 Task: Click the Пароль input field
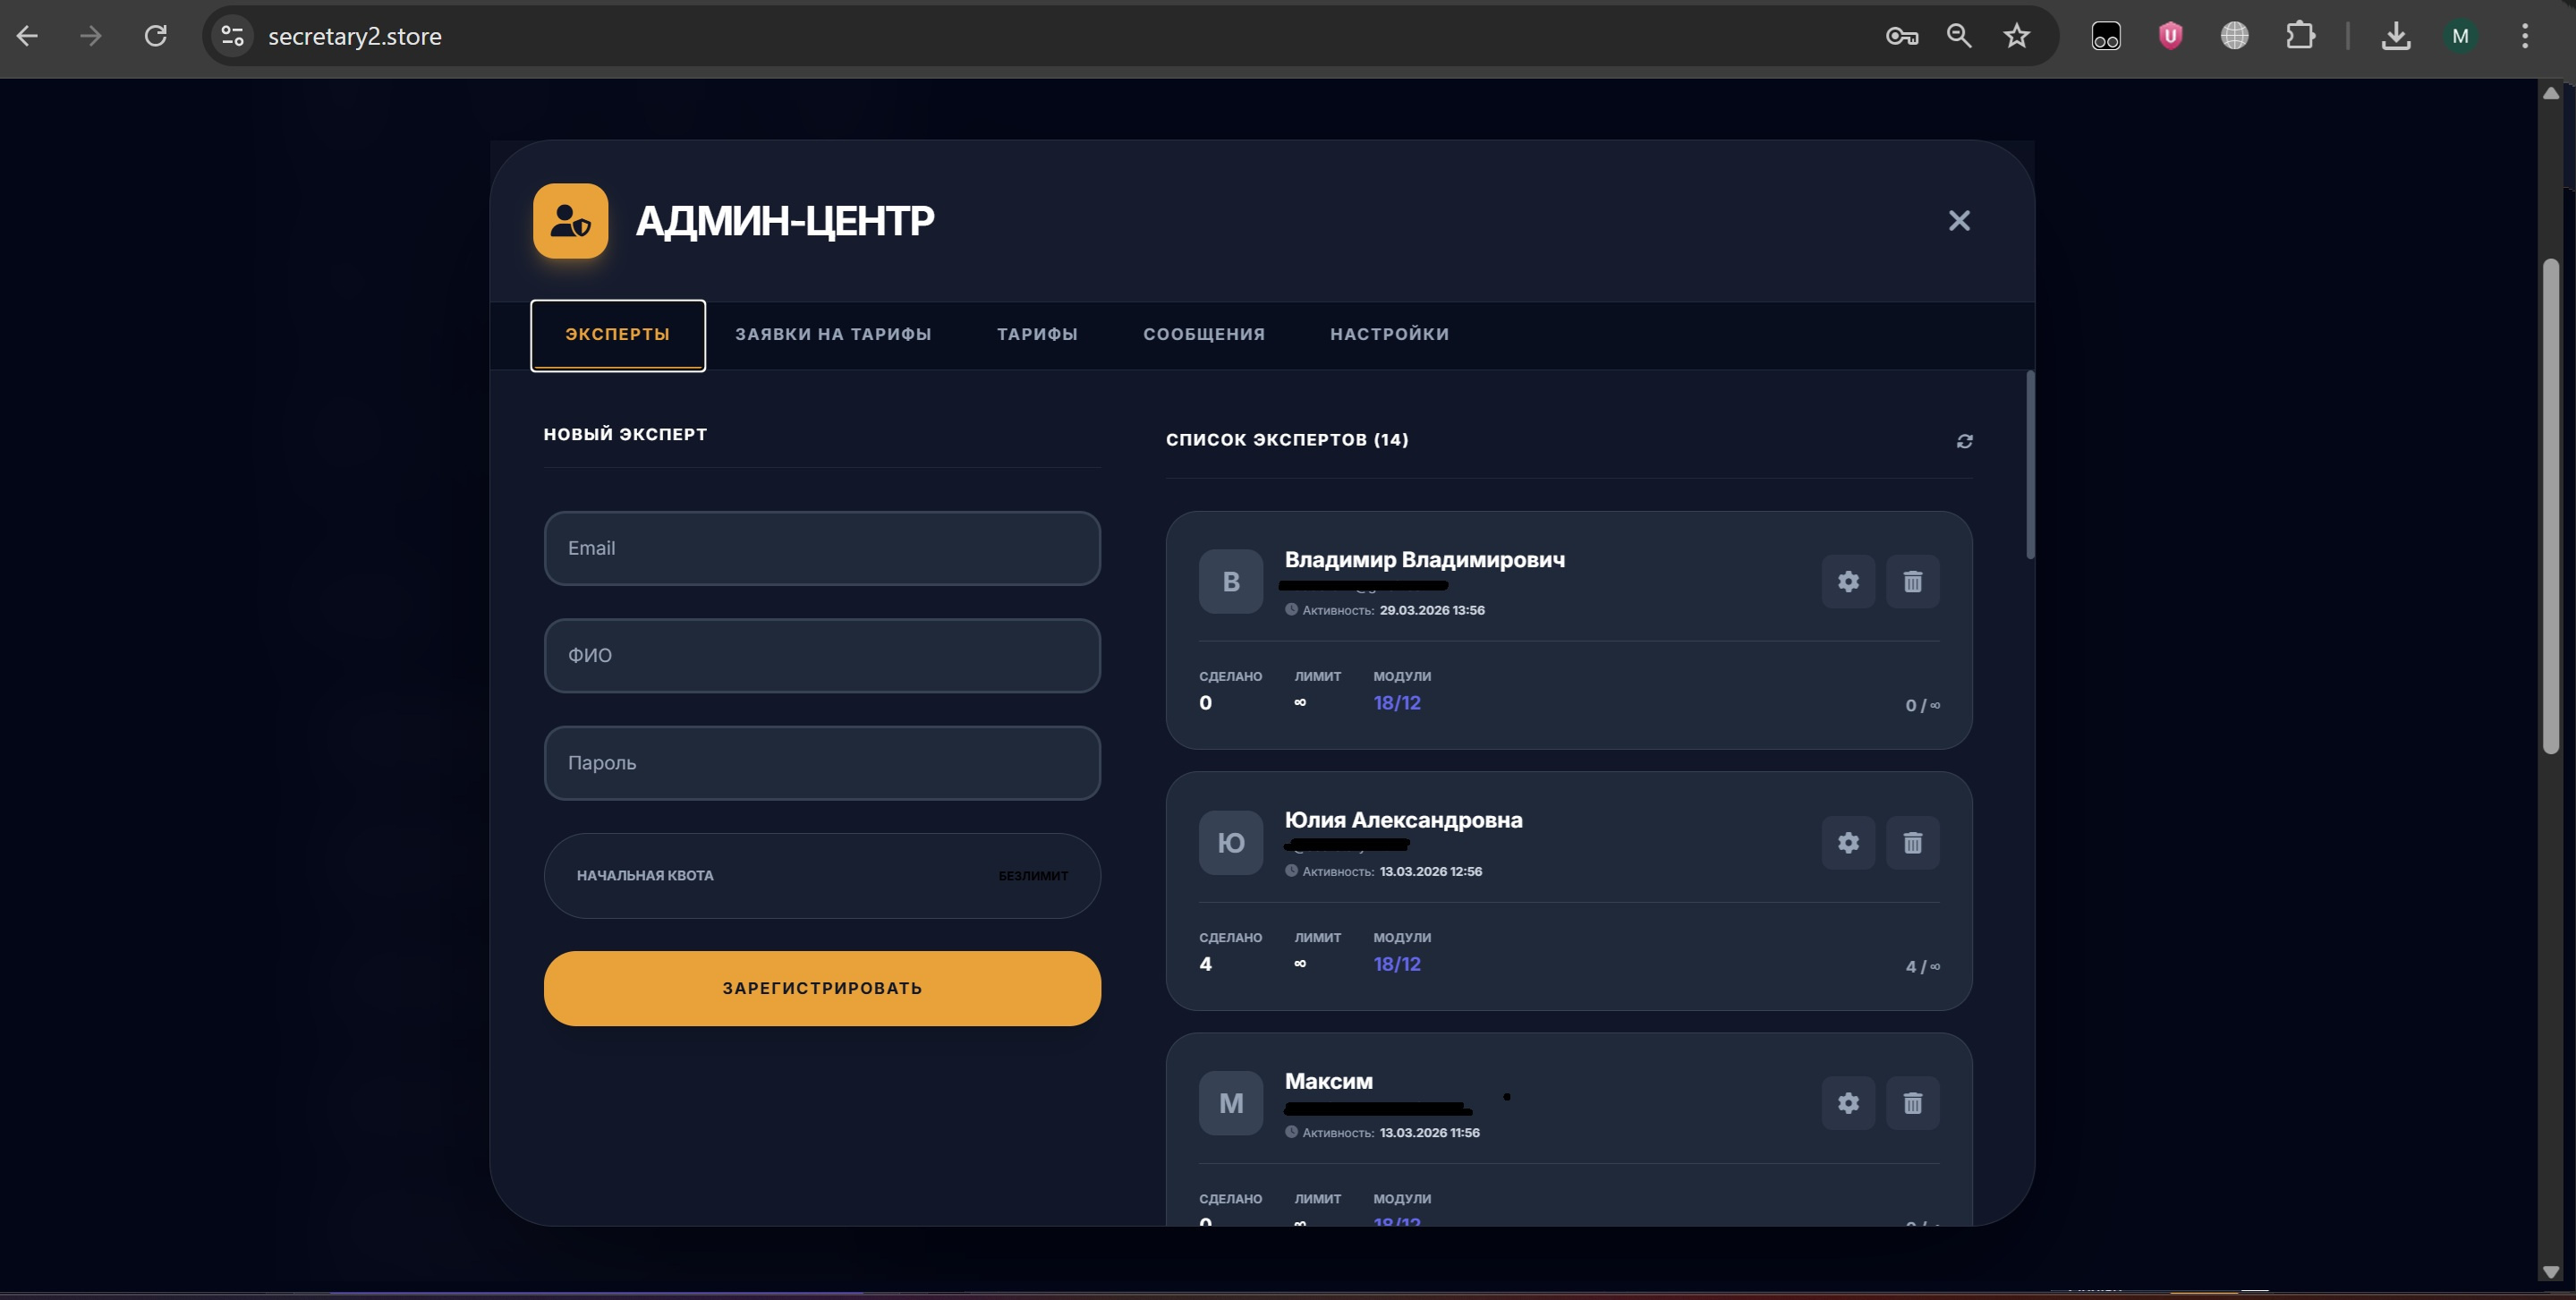[822, 763]
